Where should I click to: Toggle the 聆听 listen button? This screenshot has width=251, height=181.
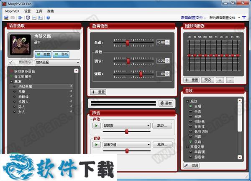(61, 55)
